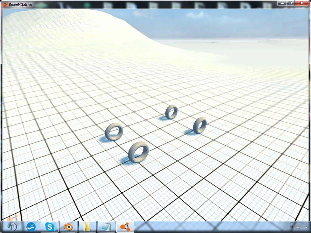Viewport: 311px width, 233px height.
Task: Maximize the BeamNG.drive window
Action: [290, 3]
